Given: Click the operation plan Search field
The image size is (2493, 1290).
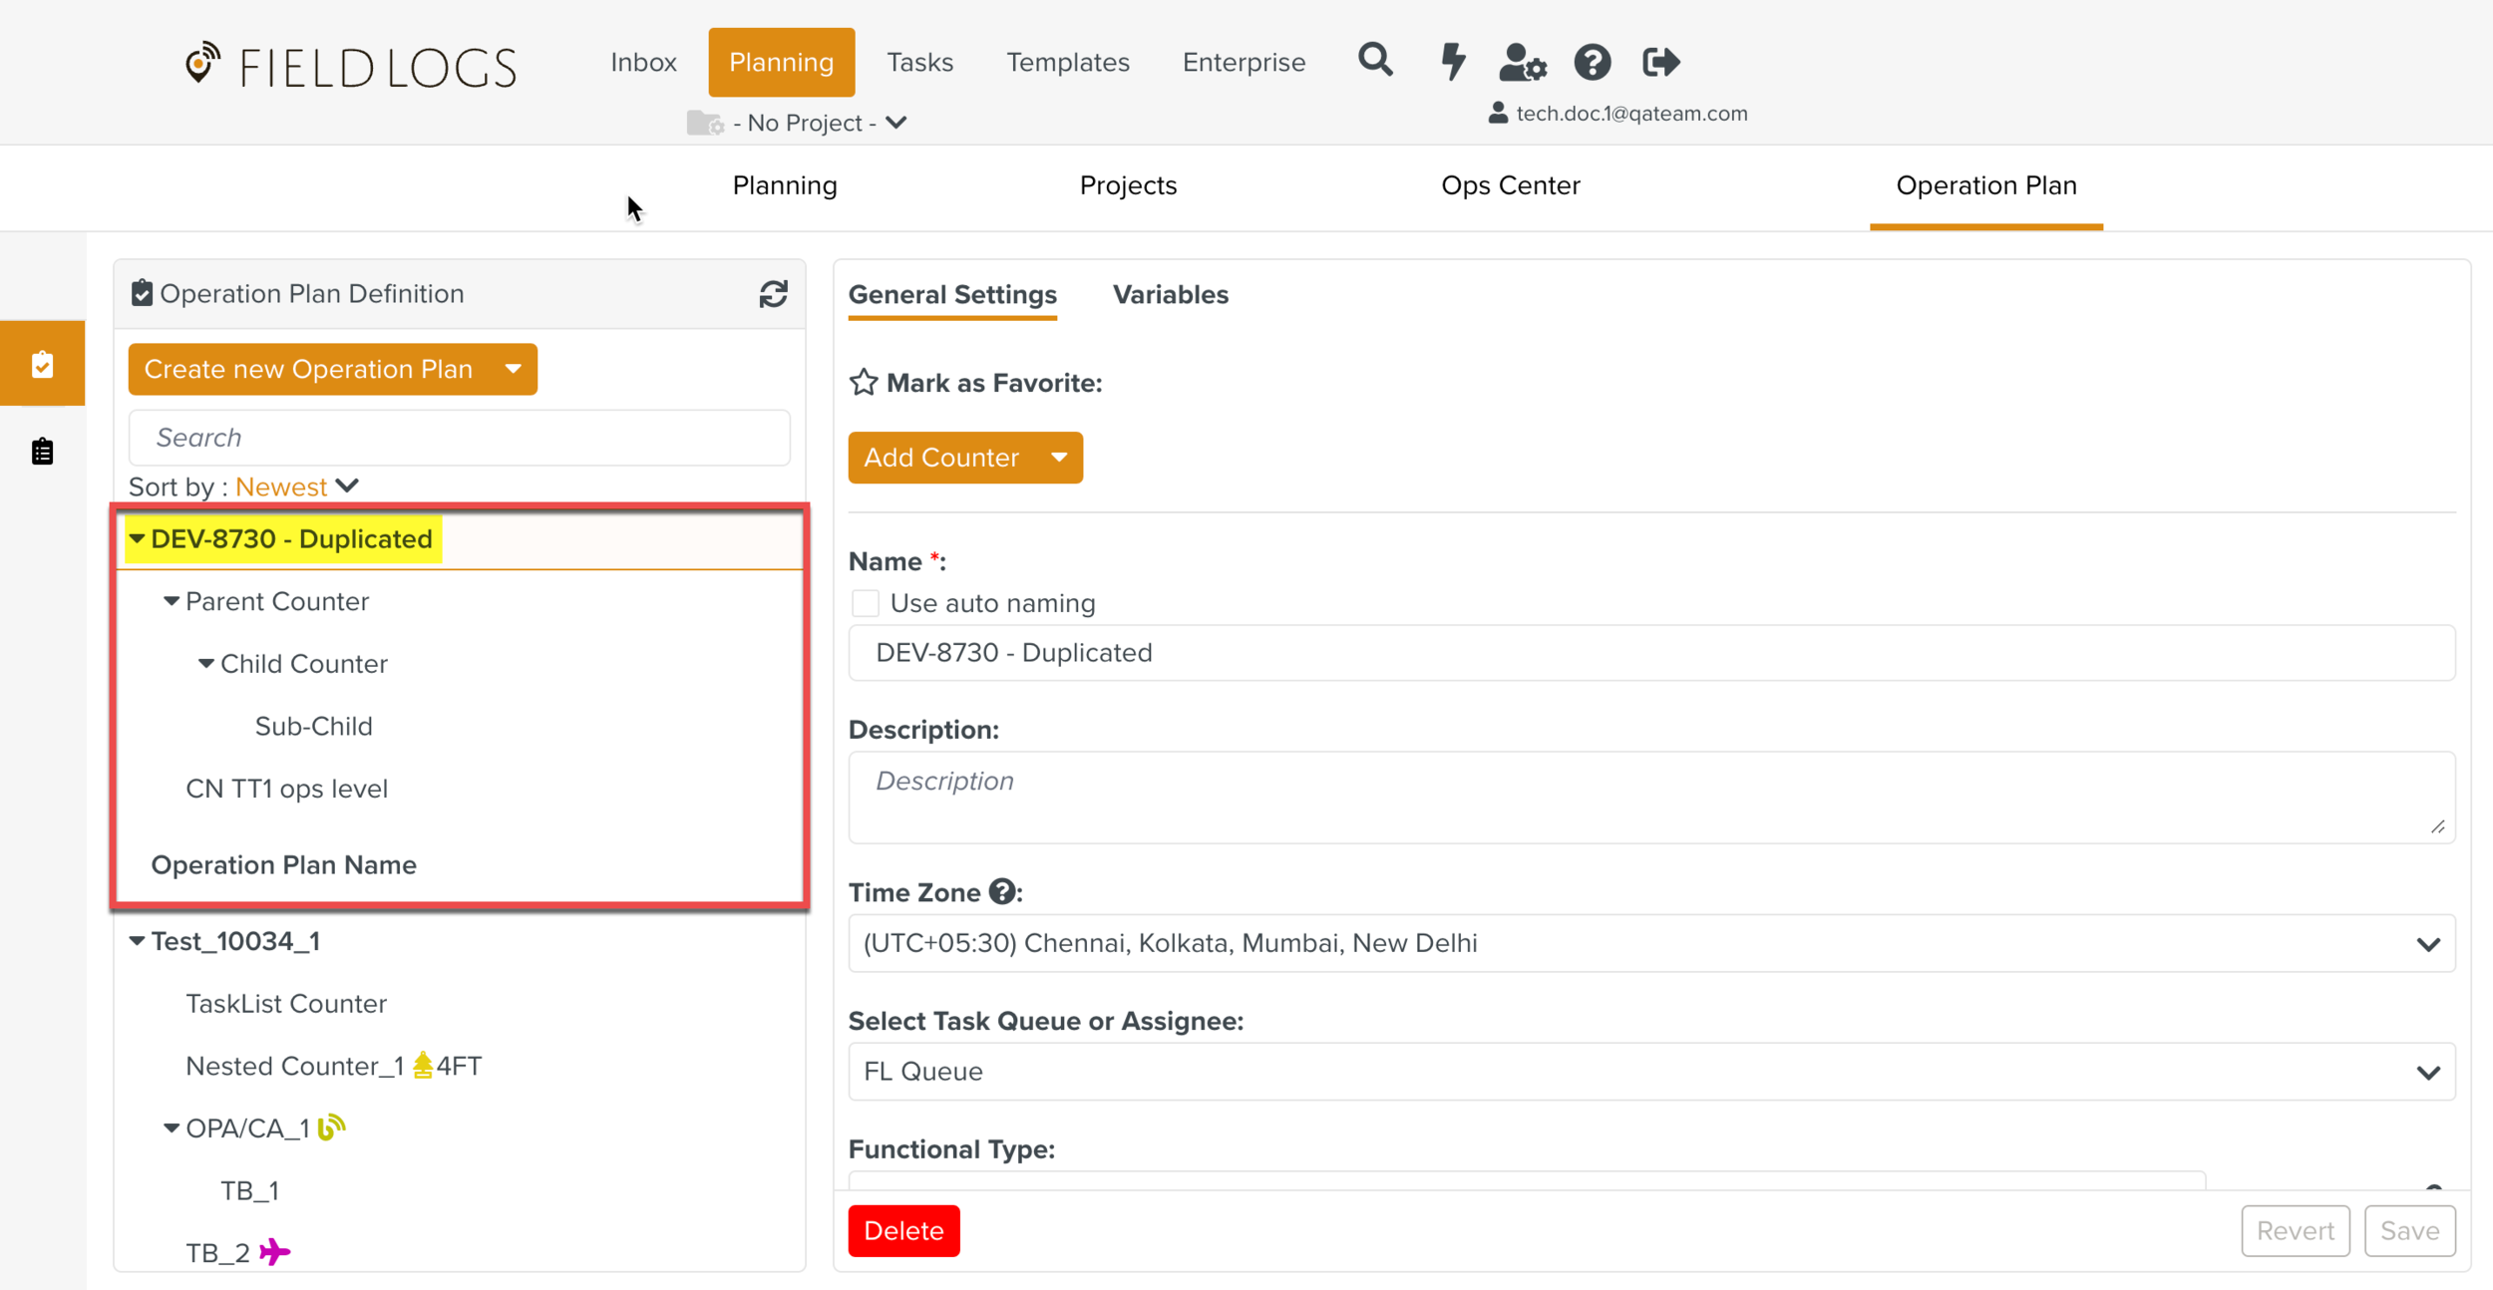Looking at the screenshot, I should tap(459, 438).
